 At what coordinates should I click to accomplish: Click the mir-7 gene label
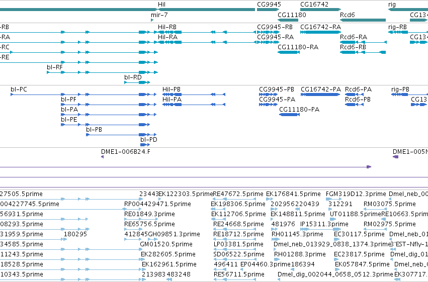[159, 15]
